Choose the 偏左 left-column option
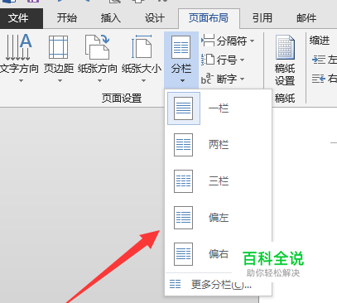The height and width of the screenshot is (303, 337). coord(219,218)
